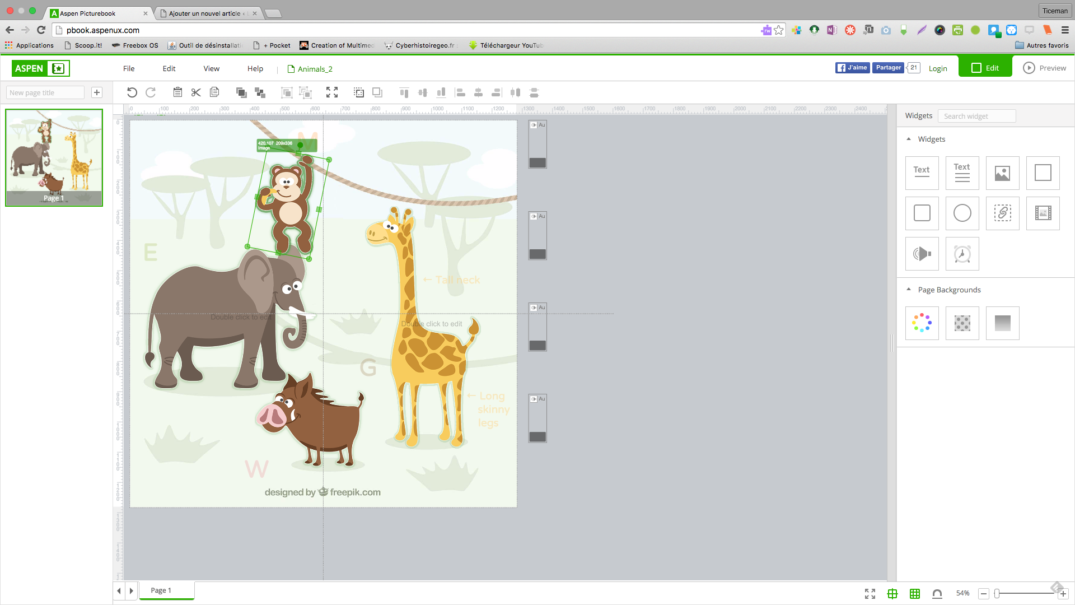Click the align bottom edges icon
The image size is (1075, 605).
coord(441,92)
